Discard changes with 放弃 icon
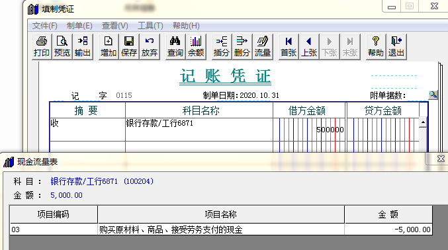Viewport: 448px width, 250px height. (x=150, y=46)
